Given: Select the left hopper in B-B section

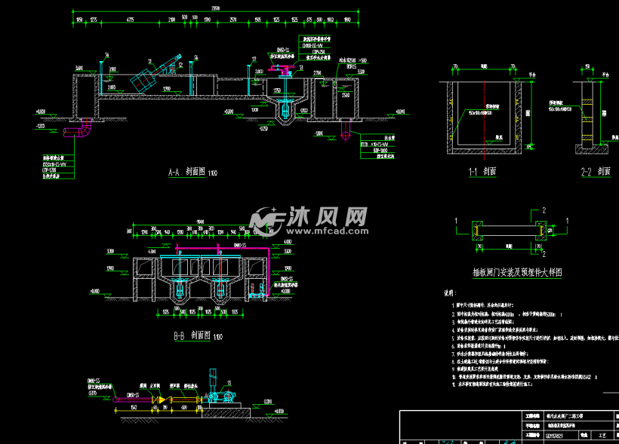Looking at the screenshot, I should (180, 283).
